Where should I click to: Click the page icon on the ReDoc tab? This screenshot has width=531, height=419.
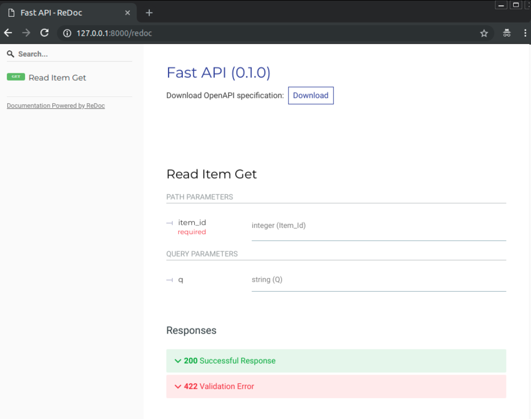pos(12,13)
